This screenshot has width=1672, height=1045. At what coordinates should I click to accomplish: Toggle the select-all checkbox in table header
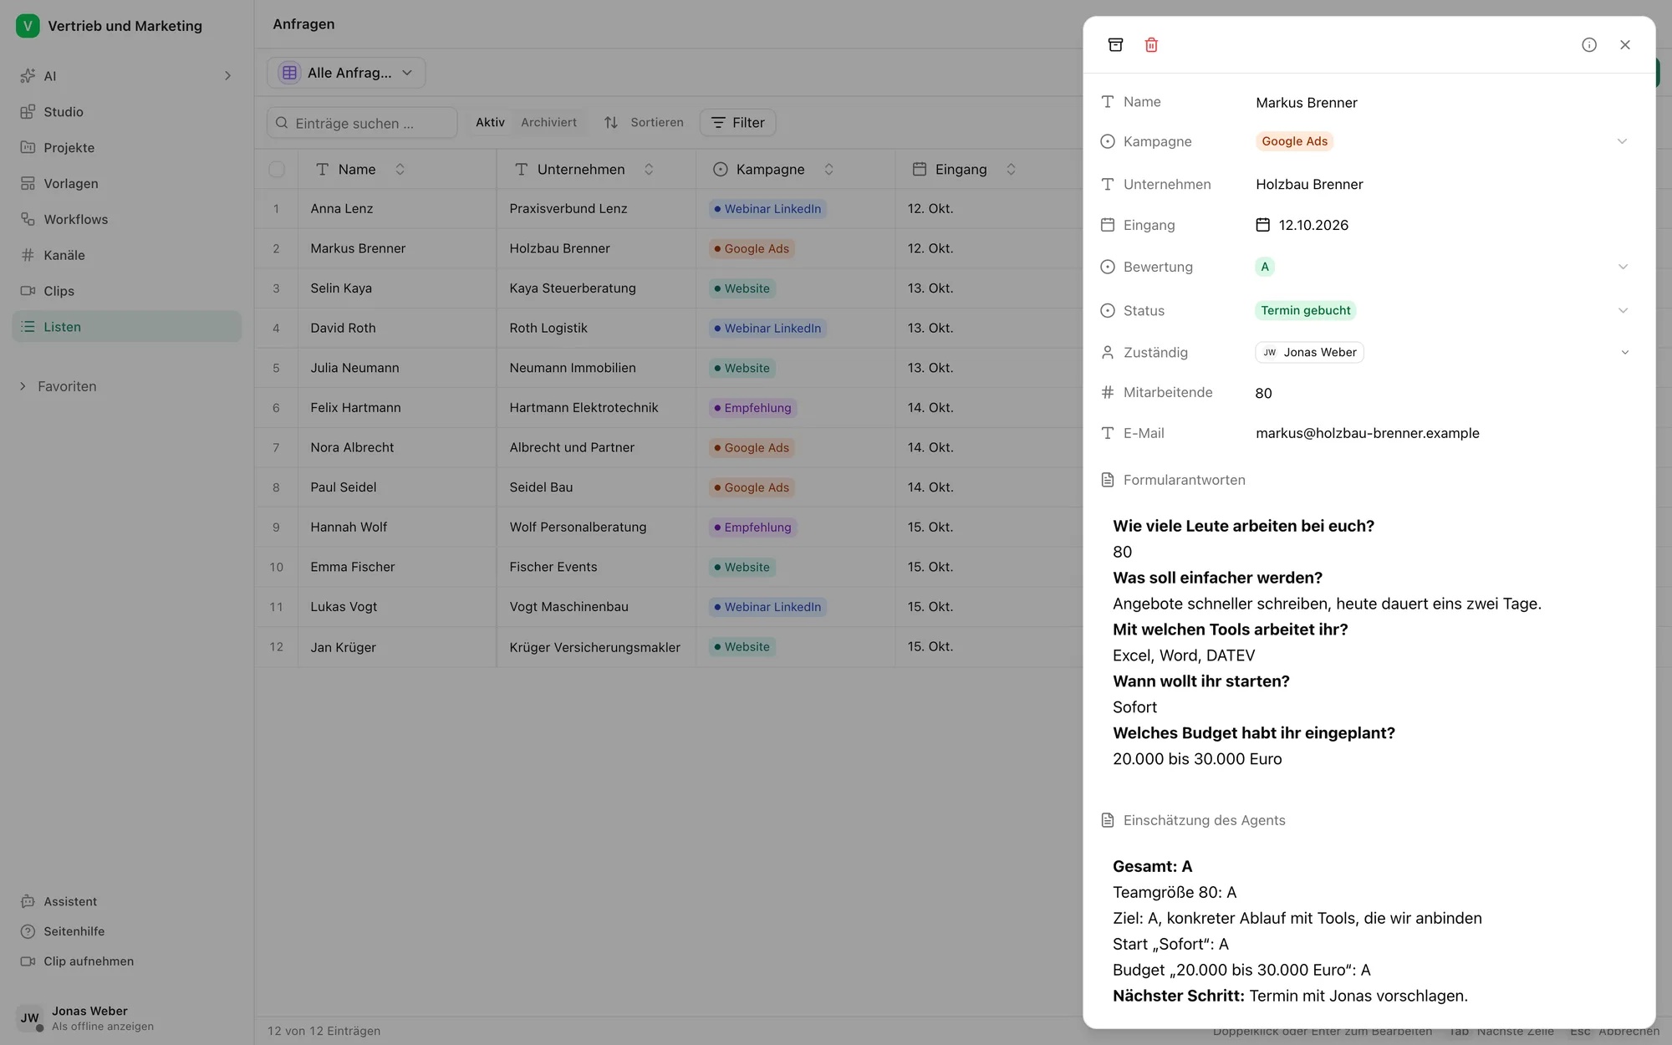tap(277, 170)
